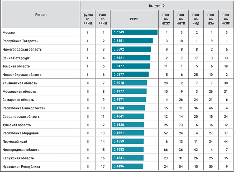Click the Регион column header
234x172 pixels.
(41, 15)
